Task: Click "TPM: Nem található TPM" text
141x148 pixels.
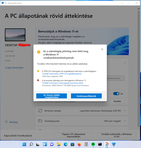Action: [52, 76]
